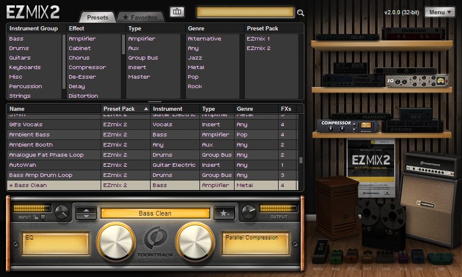Screen dimensions: 462x277
Task: Step to the next preset with the down arrow
Action: click(86, 216)
